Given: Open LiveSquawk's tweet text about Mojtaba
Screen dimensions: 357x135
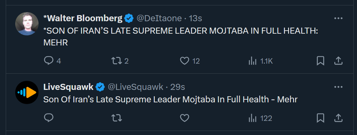Looking at the screenshot, I should tap(170, 99).
